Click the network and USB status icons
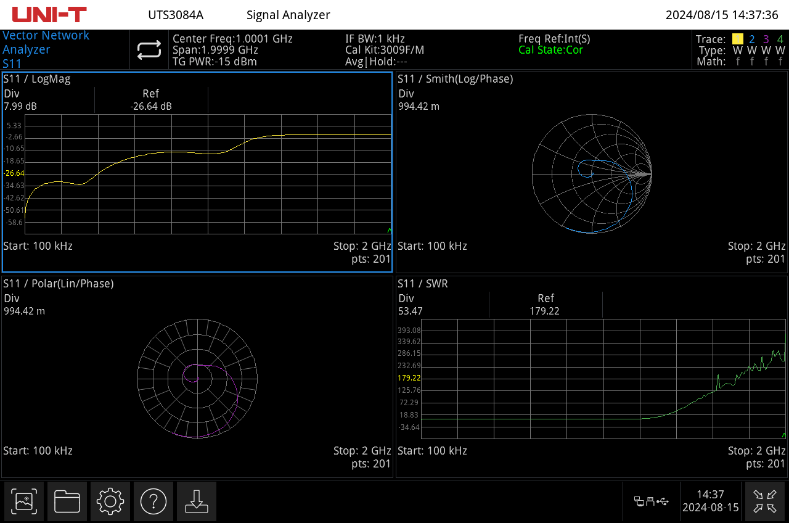789x523 pixels. [x=652, y=501]
